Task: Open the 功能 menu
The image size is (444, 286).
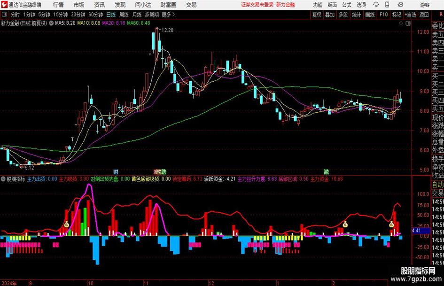Action: pos(318,5)
